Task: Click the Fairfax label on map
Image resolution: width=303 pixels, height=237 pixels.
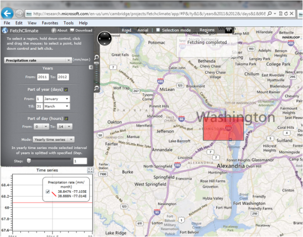Action: [x=112, y=144]
